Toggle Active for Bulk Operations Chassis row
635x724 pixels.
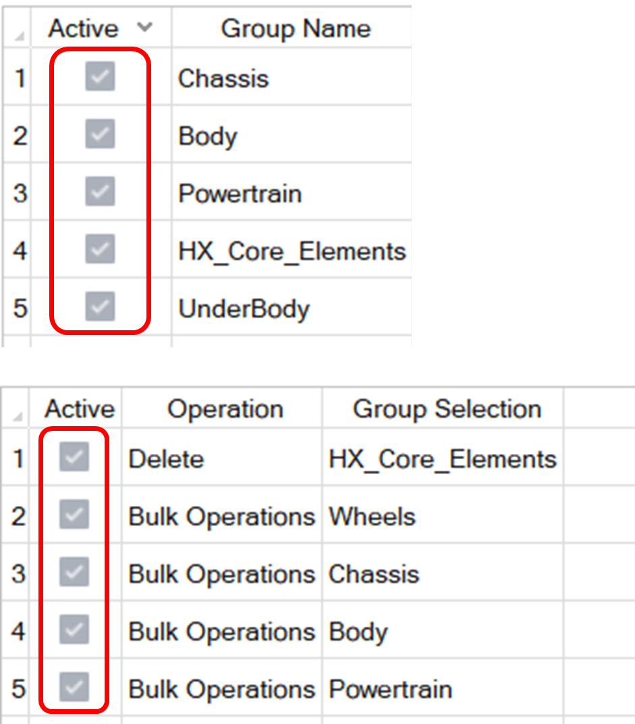point(74,573)
